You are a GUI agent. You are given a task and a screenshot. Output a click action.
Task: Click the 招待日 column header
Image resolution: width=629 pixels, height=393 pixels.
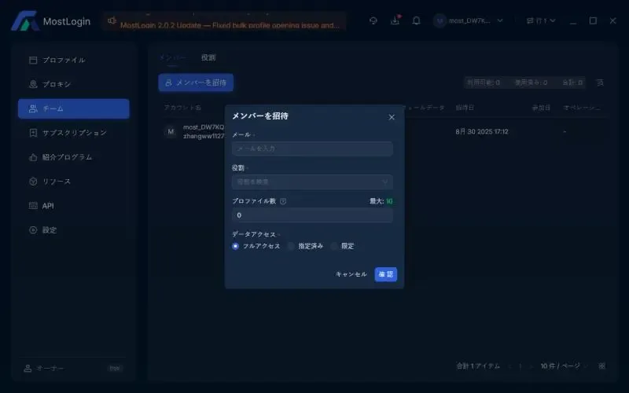pyautogui.click(x=465, y=108)
